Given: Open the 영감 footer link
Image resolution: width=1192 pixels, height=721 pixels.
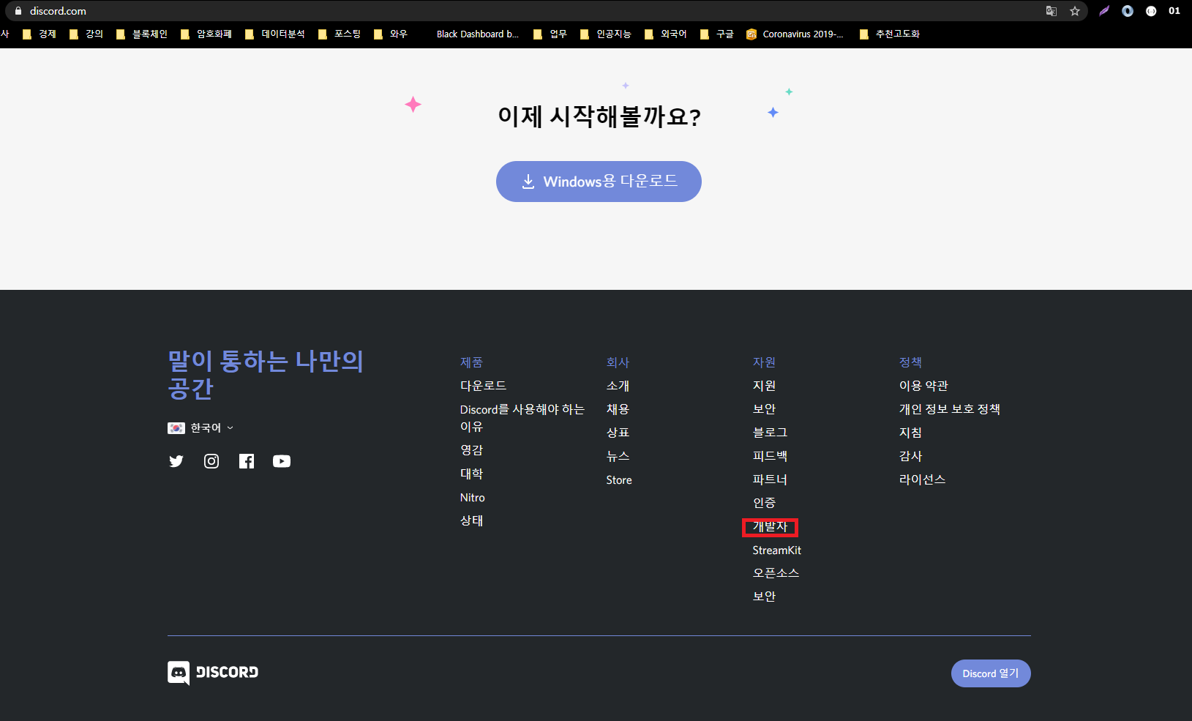Looking at the screenshot, I should coord(472,450).
